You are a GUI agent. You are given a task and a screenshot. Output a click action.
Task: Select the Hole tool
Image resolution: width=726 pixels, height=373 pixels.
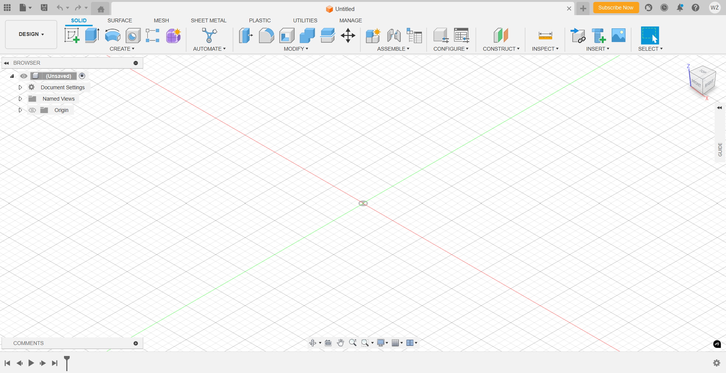pyautogui.click(x=133, y=36)
